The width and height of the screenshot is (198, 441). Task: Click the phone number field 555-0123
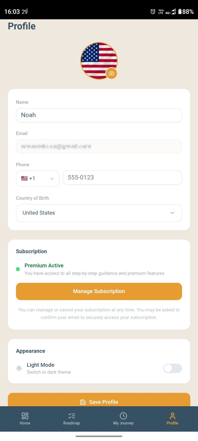122,178
